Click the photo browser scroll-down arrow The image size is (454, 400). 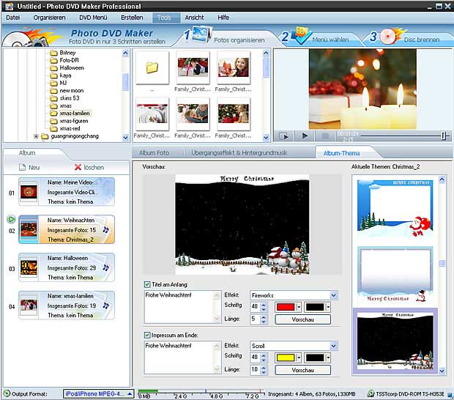point(266,138)
